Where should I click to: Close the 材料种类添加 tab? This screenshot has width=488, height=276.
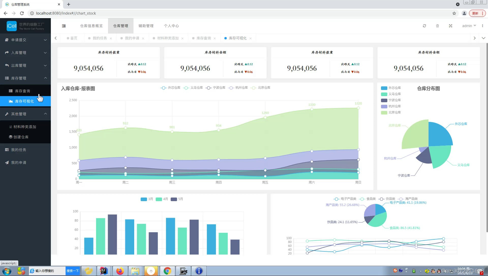click(x=182, y=39)
